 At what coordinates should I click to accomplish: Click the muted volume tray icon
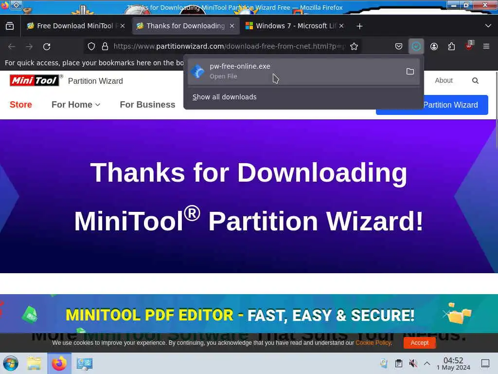coord(413,363)
